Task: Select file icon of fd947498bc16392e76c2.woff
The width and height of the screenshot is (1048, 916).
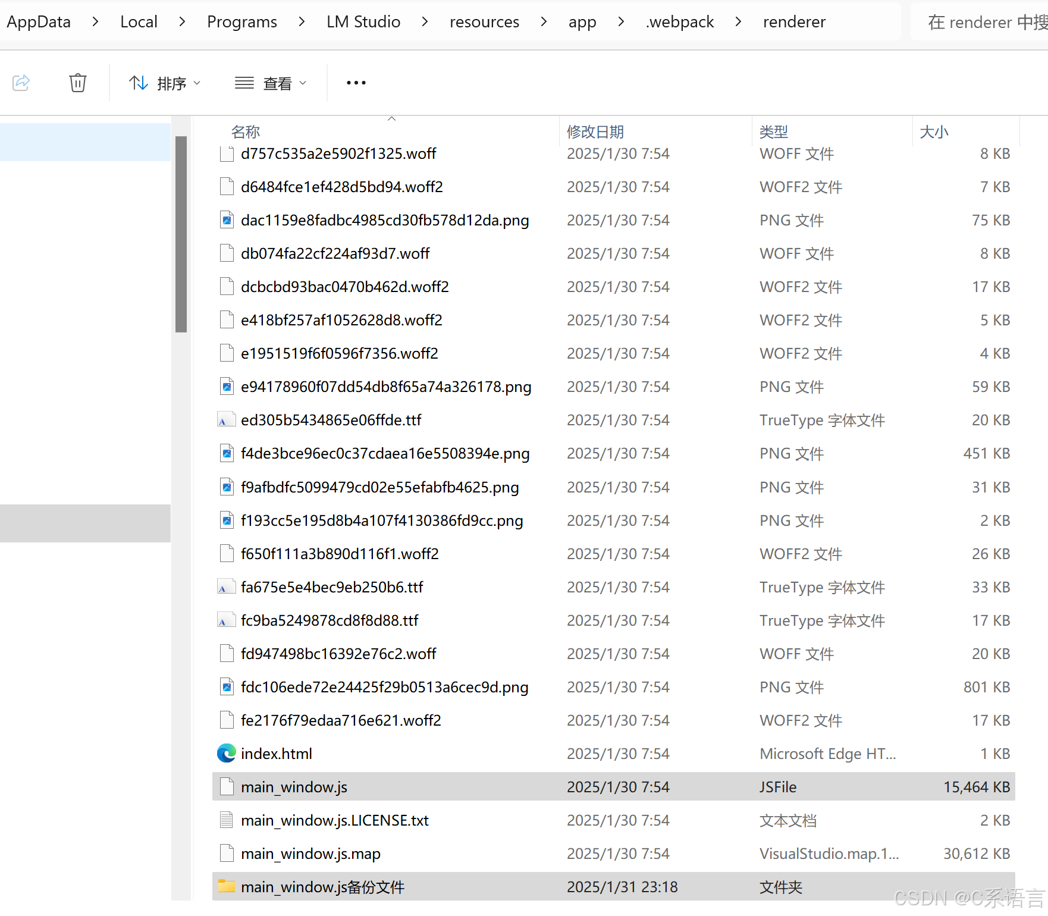Action: (x=227, y=654)
